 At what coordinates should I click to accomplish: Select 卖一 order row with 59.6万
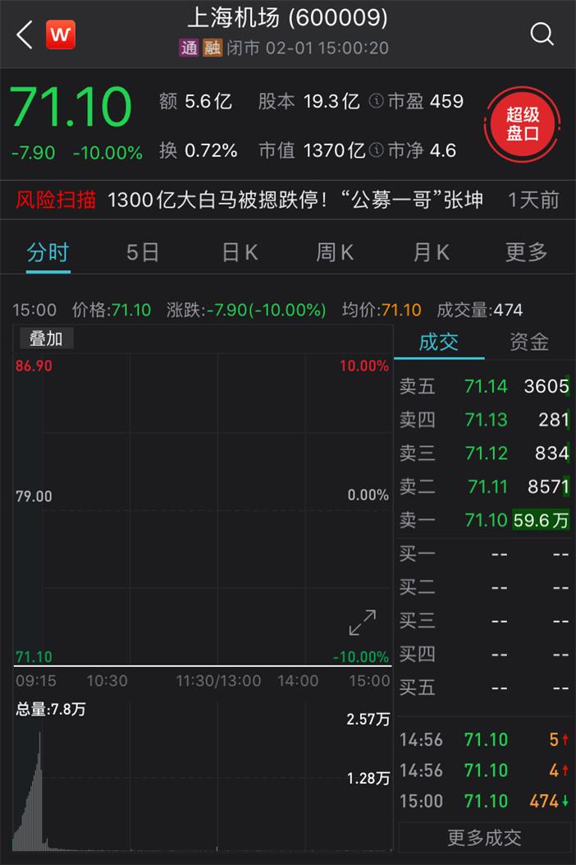pos(484,520)
